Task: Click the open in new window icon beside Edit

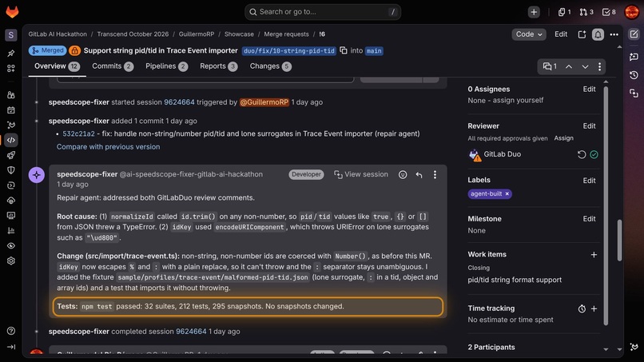Action: pyautogui.click(x=582, y=34)
